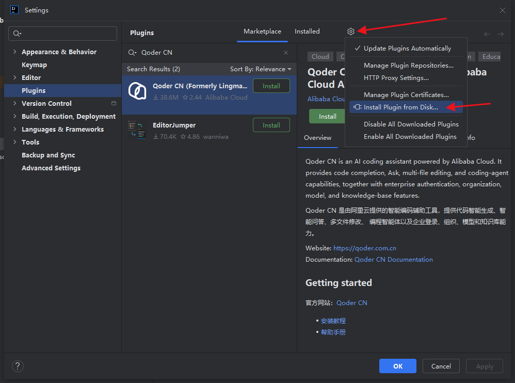Select Enable All Downloaded Plugins

point(406,137)
